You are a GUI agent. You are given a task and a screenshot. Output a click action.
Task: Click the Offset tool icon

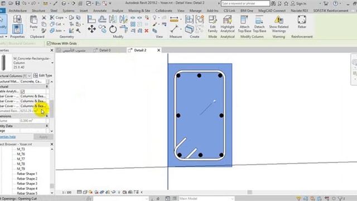click(x=102, y=19)
